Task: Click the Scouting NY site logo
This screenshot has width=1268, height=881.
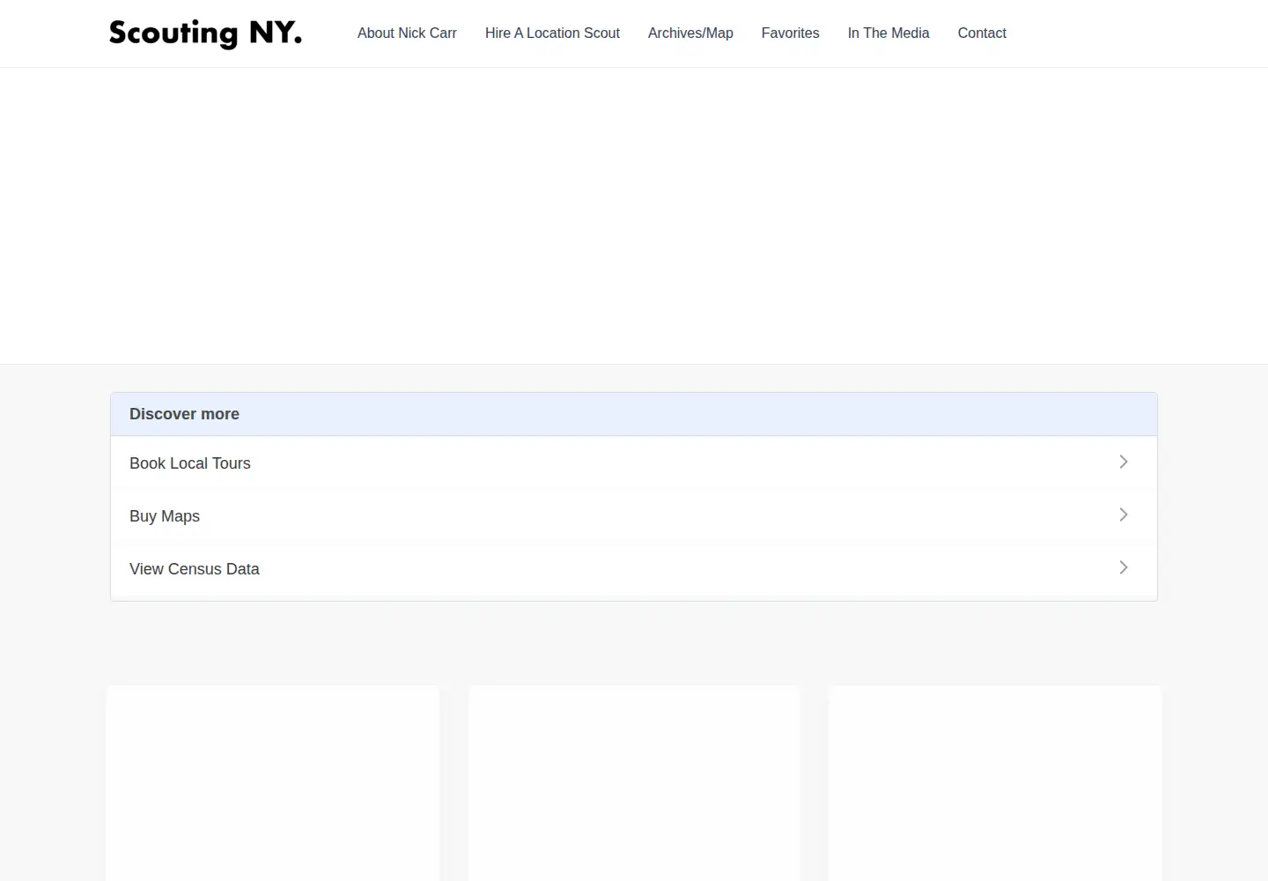Action: [206, 33]
